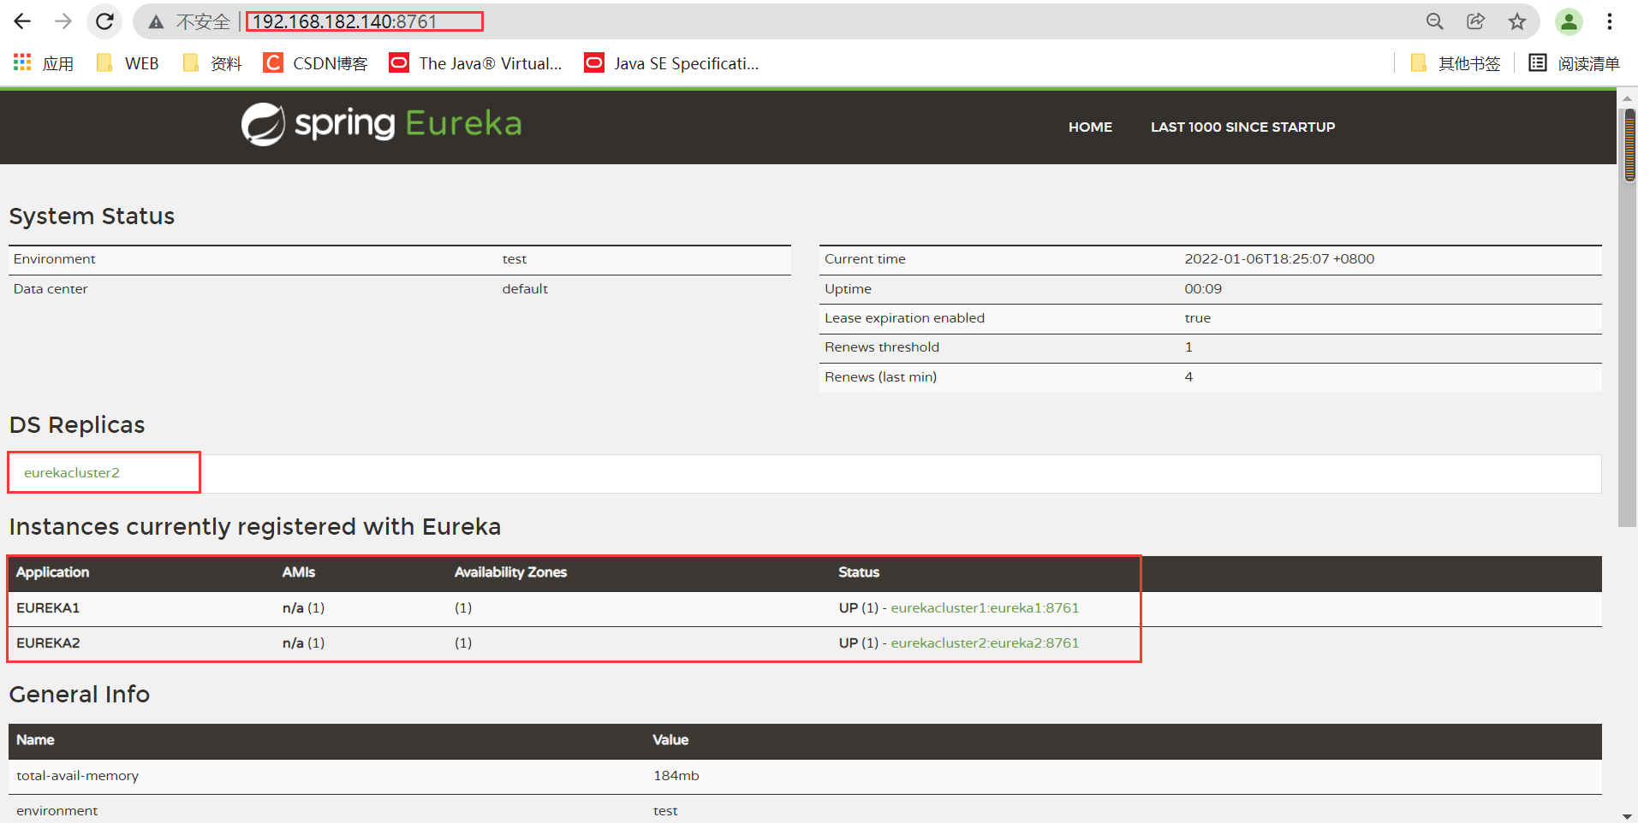This screenshot has width=1638, height=823.
Task: Select current time value 2022-01-06T18:25:07 +0800
Action: click(x=1279, y=258)
